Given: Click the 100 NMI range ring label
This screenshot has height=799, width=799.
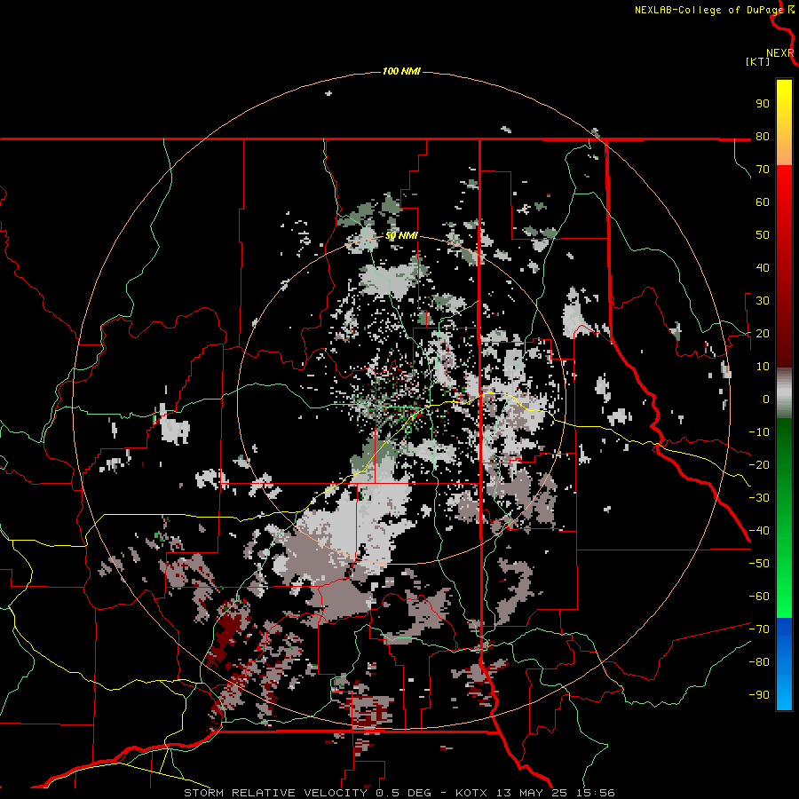Looking at the screenshot, I should 401,71.
